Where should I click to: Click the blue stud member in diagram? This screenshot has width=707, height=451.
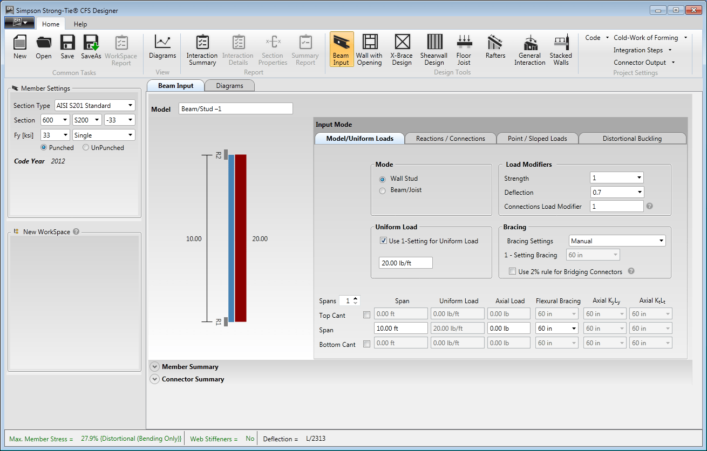coord(231,238)
